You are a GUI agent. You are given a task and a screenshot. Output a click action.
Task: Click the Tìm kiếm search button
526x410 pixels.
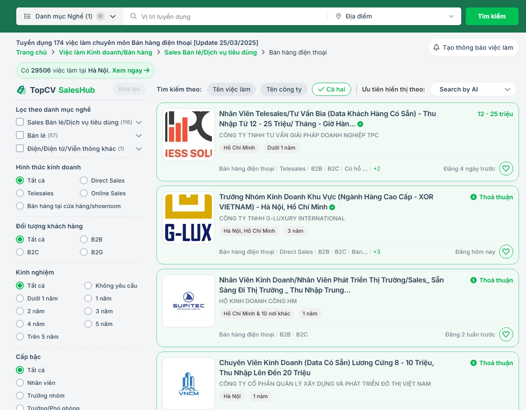(x=492, y=16)
